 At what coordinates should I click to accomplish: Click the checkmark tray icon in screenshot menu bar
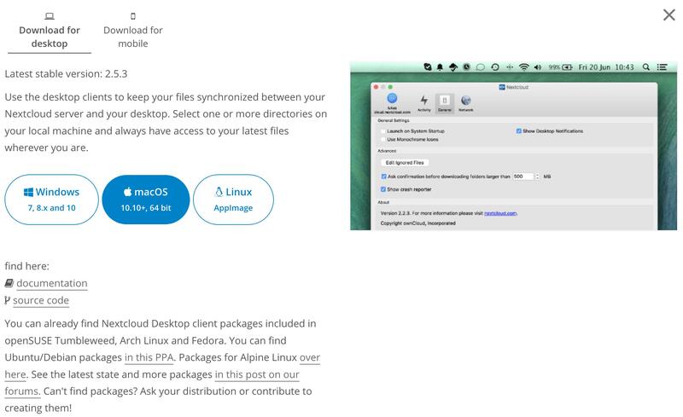428,67
